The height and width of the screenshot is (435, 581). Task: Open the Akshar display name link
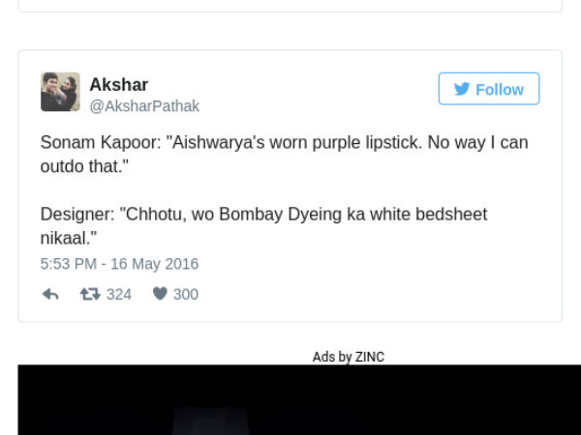(x=118, y=84)
